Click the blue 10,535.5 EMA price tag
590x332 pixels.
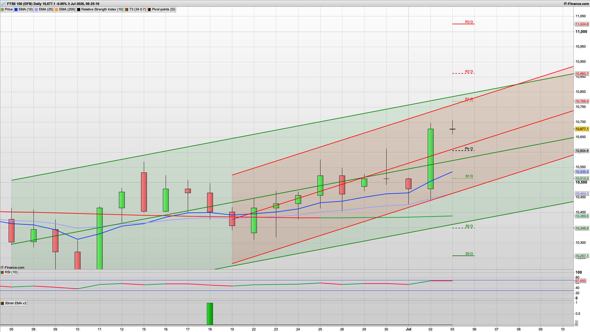pos(582,172)
